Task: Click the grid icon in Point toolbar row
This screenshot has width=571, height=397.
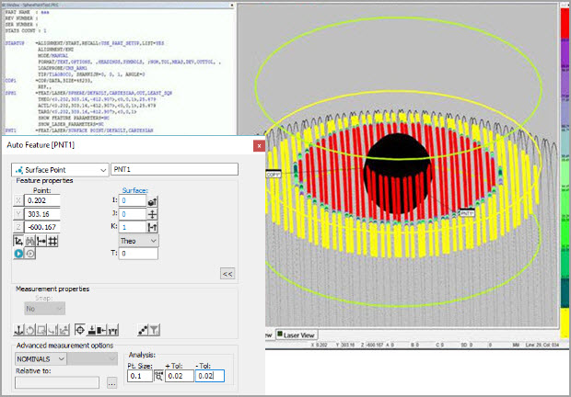Action: tap(54, 240)
